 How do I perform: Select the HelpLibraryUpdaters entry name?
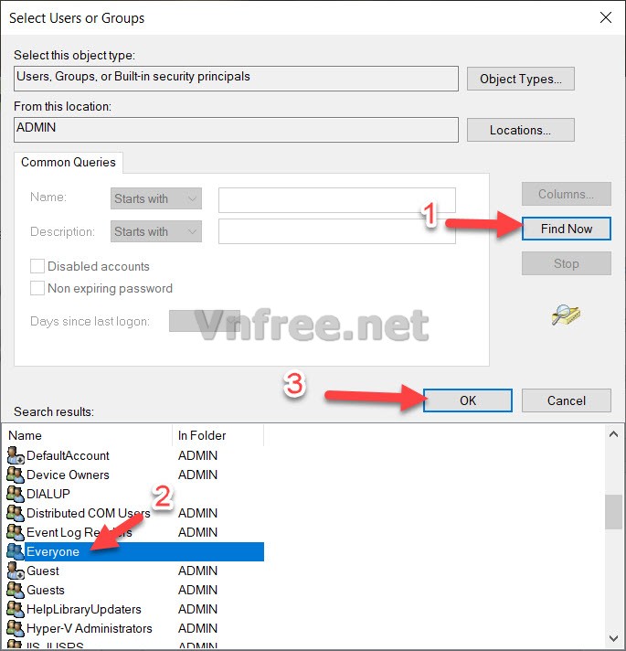84,609
